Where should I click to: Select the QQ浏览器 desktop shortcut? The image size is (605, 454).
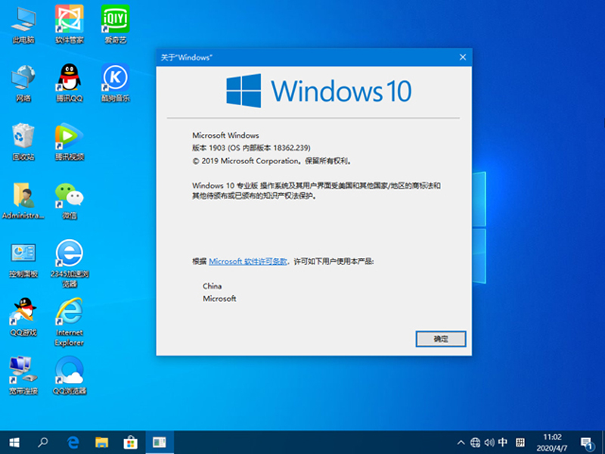click(x=70, y=372)
